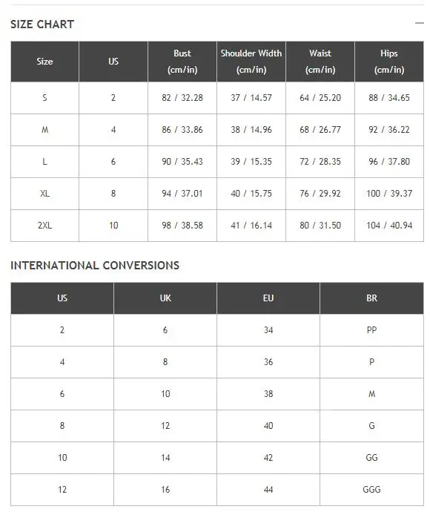Select the EU size 40 cell
Viewport: 430px width, 512px height.
click(x=268, y=426)
